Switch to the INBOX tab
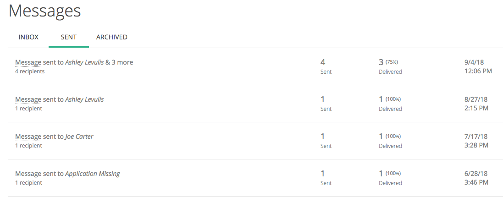The height and width of the screenshot is (197, 503). pyautogui.click(x=28, y=37)
